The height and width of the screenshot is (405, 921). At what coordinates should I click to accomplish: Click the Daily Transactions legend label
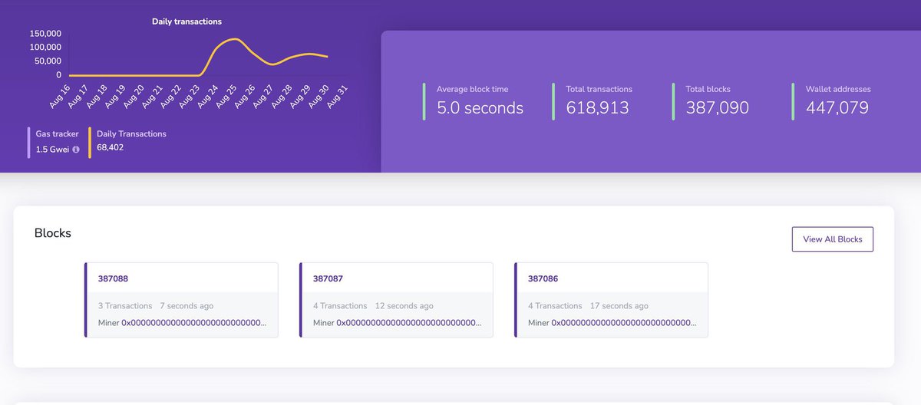pos(131,133)
